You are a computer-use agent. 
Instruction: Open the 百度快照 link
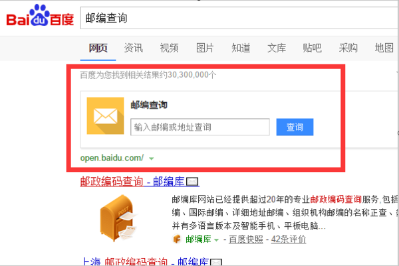coord(246,239)
